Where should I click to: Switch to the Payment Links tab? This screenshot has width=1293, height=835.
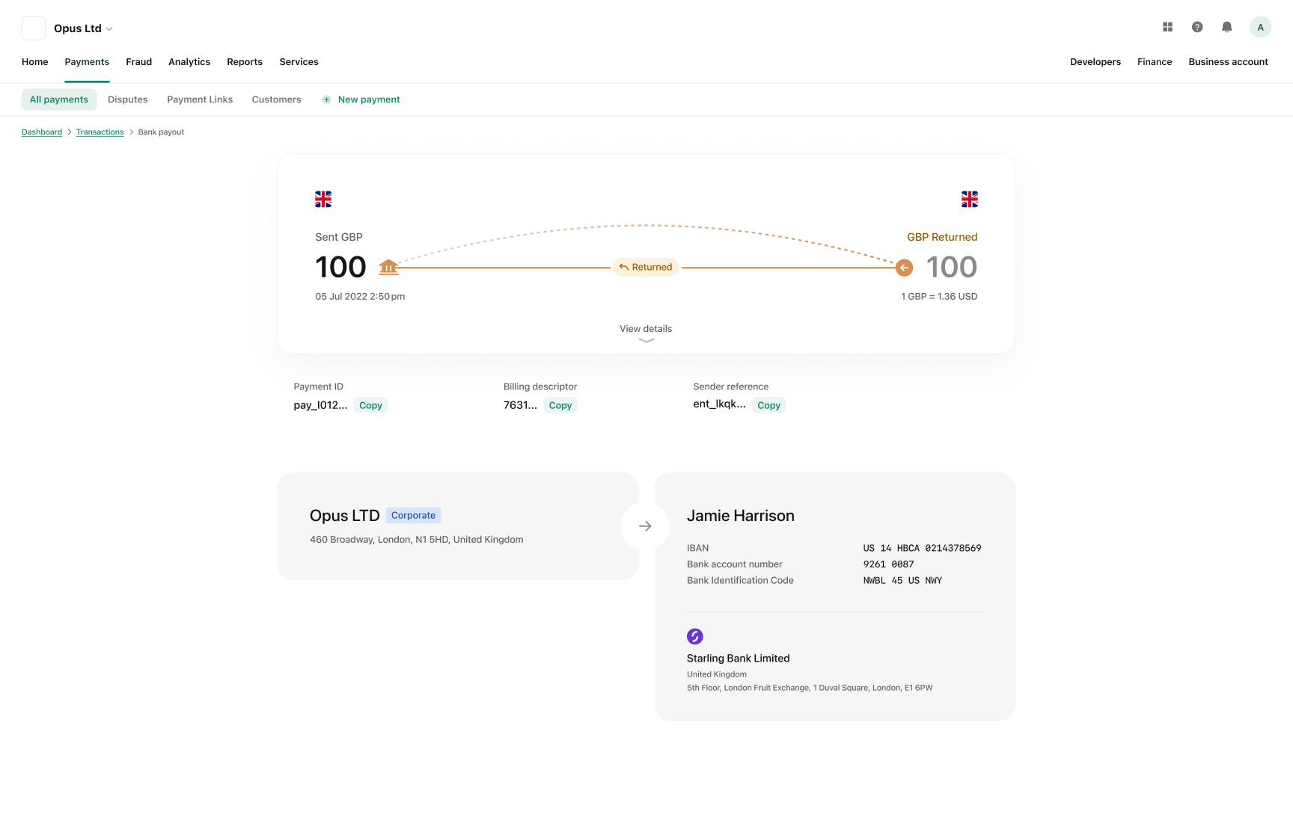coord(200,99)
